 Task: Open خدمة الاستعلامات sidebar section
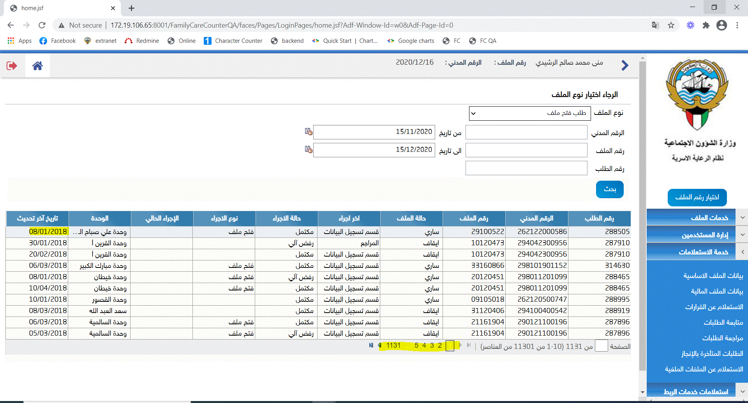click(692, 252)
